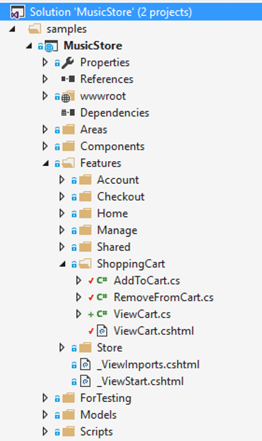This screenshot has height=441, width=262.
Task: Select the Components folder
Action: point(112,146)
